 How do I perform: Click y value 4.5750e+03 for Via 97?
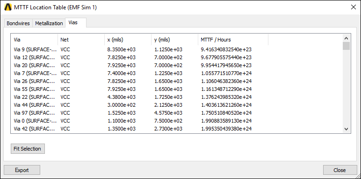pos(168,113)
